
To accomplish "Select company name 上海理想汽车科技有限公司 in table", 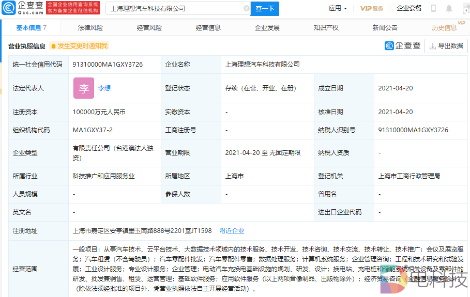I will [x=262, y=65].
